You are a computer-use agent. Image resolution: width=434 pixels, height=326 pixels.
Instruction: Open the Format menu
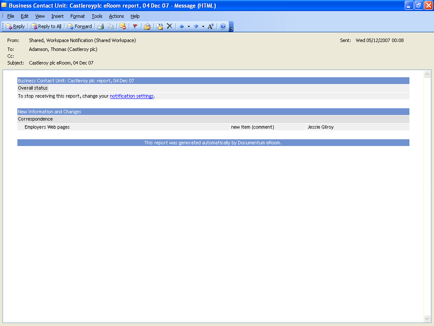click(x=78, y=16)
